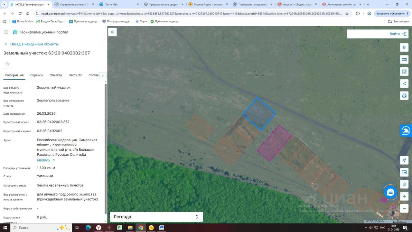Print the map with printer icon
The height and width of the screenshot is (232, 412).
[404, 95]
